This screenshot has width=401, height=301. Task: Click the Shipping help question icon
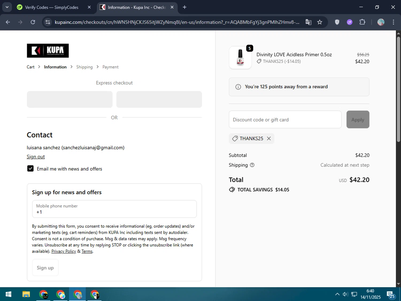[x=252, y=165]
